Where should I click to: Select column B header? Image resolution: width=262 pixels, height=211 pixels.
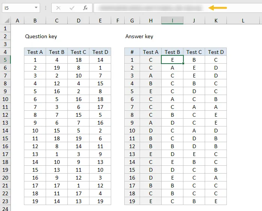coord(35,21)
